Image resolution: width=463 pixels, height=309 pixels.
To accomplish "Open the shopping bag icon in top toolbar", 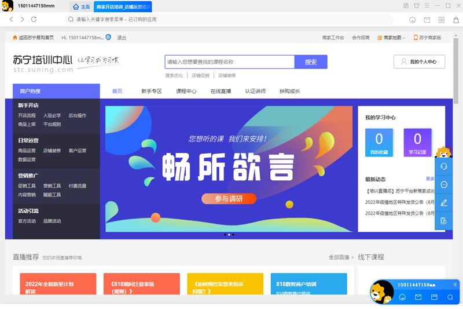I will (x=456, y=20).
